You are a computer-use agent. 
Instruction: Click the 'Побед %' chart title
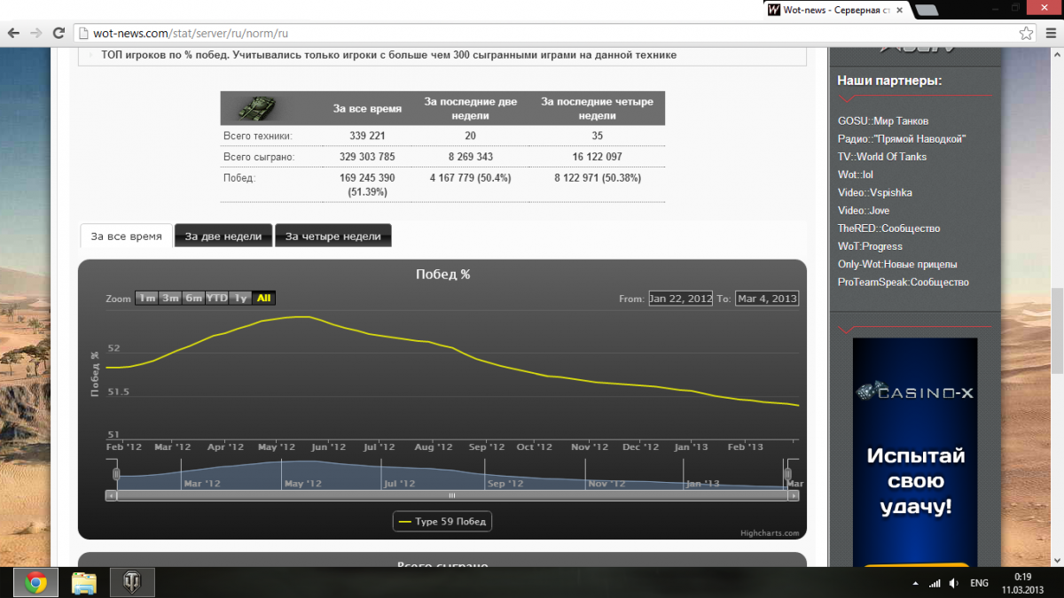[x=442, y=275]
